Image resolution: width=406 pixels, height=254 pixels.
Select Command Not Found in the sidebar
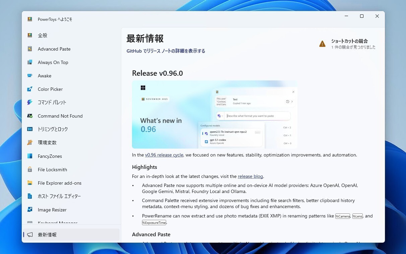(60, 116)
